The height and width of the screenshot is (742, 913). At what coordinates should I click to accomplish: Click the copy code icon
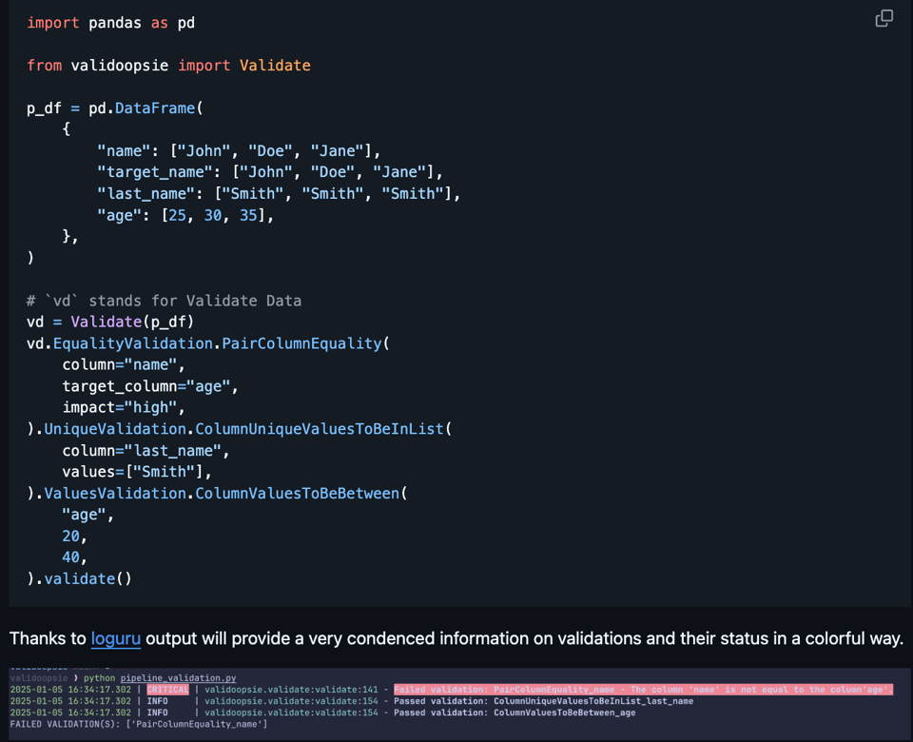pos(884,19)
